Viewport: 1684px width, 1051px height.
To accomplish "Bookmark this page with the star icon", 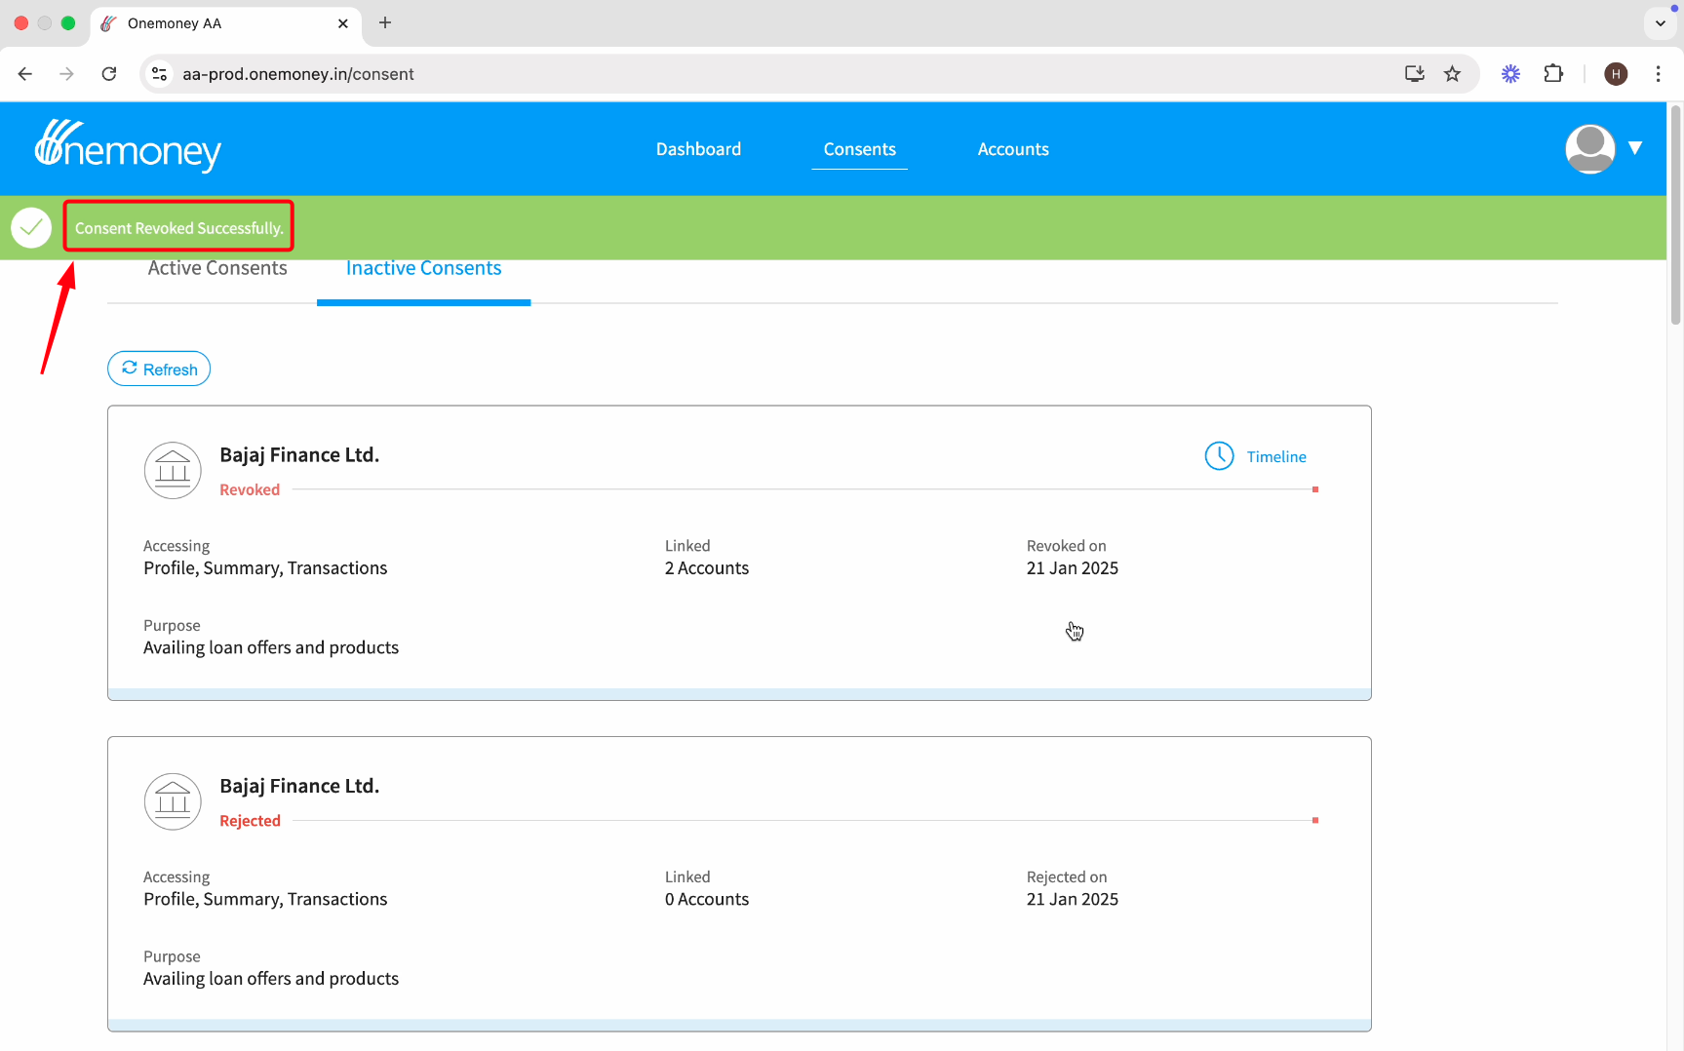I will click(1452, 74).
